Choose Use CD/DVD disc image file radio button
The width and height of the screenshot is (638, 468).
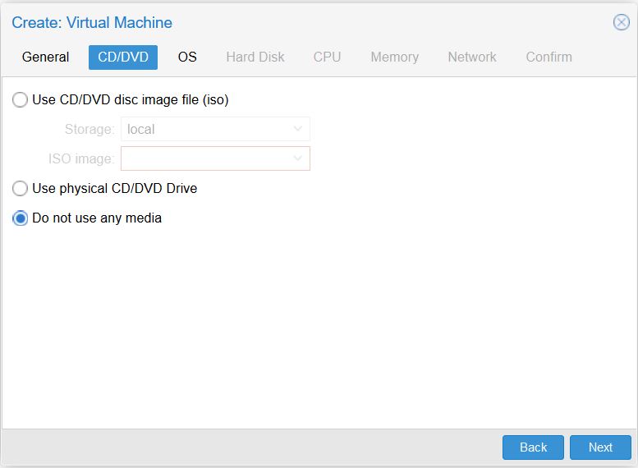[x=20, y=99]
